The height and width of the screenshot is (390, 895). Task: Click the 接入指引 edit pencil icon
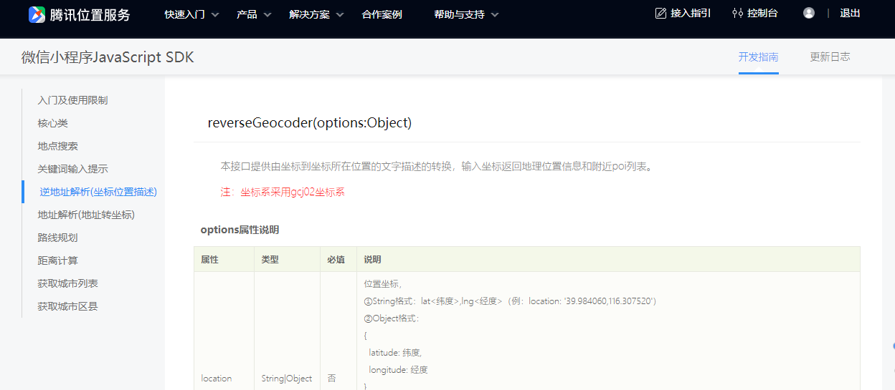point(660,13)
